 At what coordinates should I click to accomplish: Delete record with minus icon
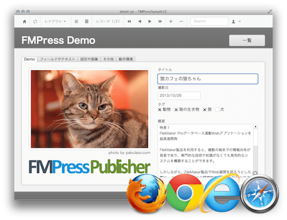coord(181,21)
